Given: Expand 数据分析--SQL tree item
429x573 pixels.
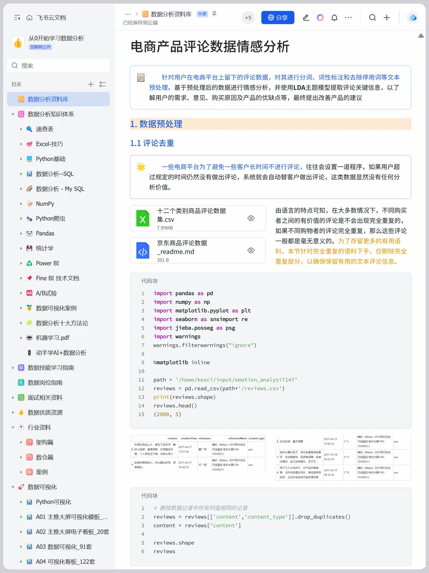Looking at the screenshot, I should [x=21, y=174].
